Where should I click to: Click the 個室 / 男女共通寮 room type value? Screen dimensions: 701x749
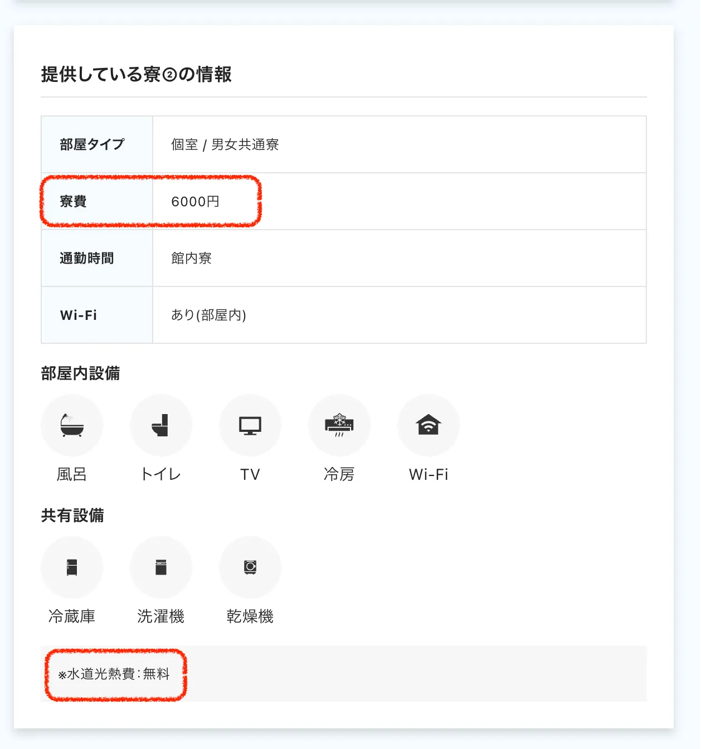click(226, 144)
